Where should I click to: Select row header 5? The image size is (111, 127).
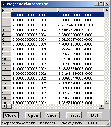coord(6,34)
